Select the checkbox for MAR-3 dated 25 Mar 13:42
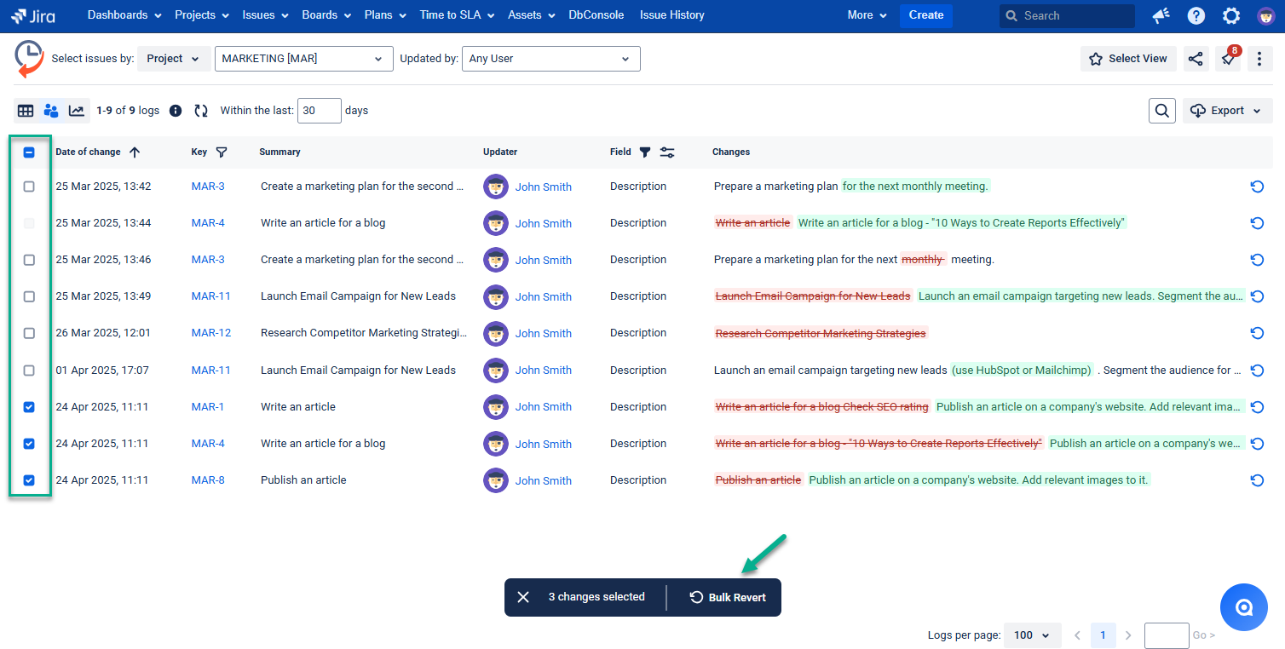 pos(29,186)
